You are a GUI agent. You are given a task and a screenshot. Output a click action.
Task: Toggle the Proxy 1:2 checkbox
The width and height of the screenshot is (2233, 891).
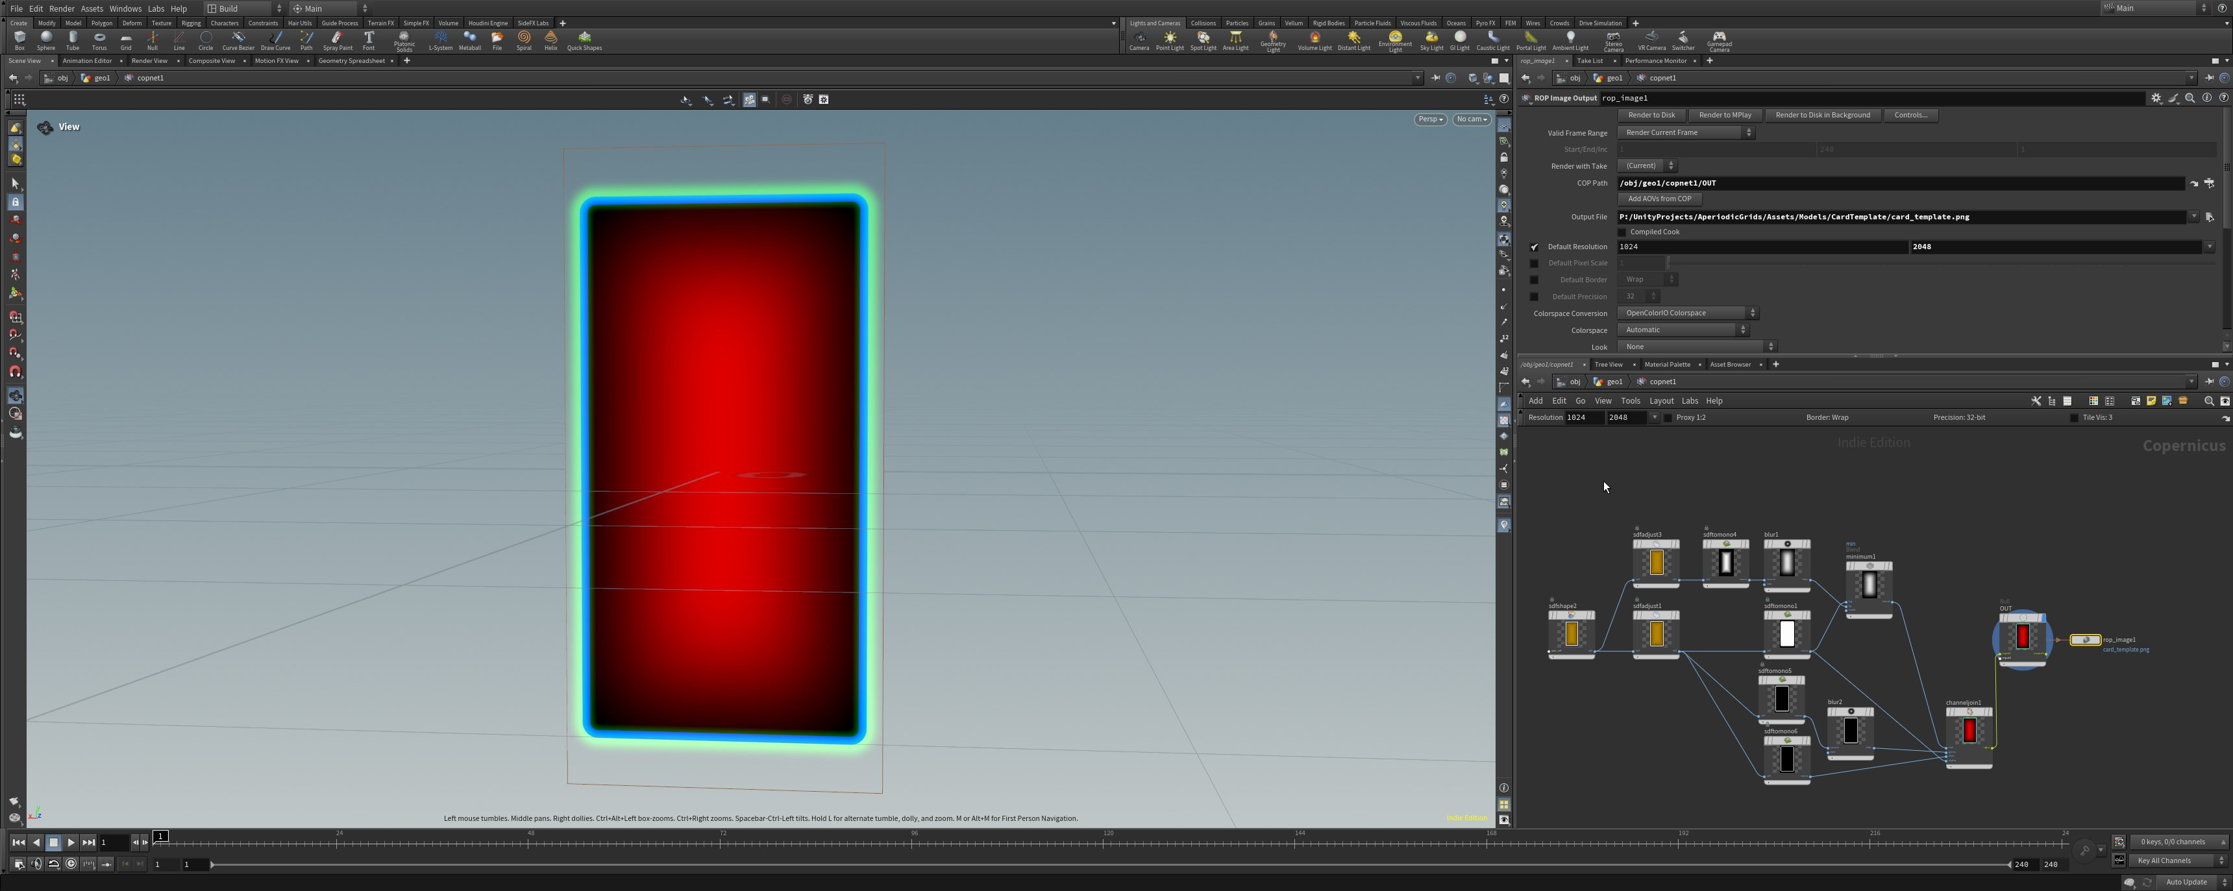[1668, 418]
